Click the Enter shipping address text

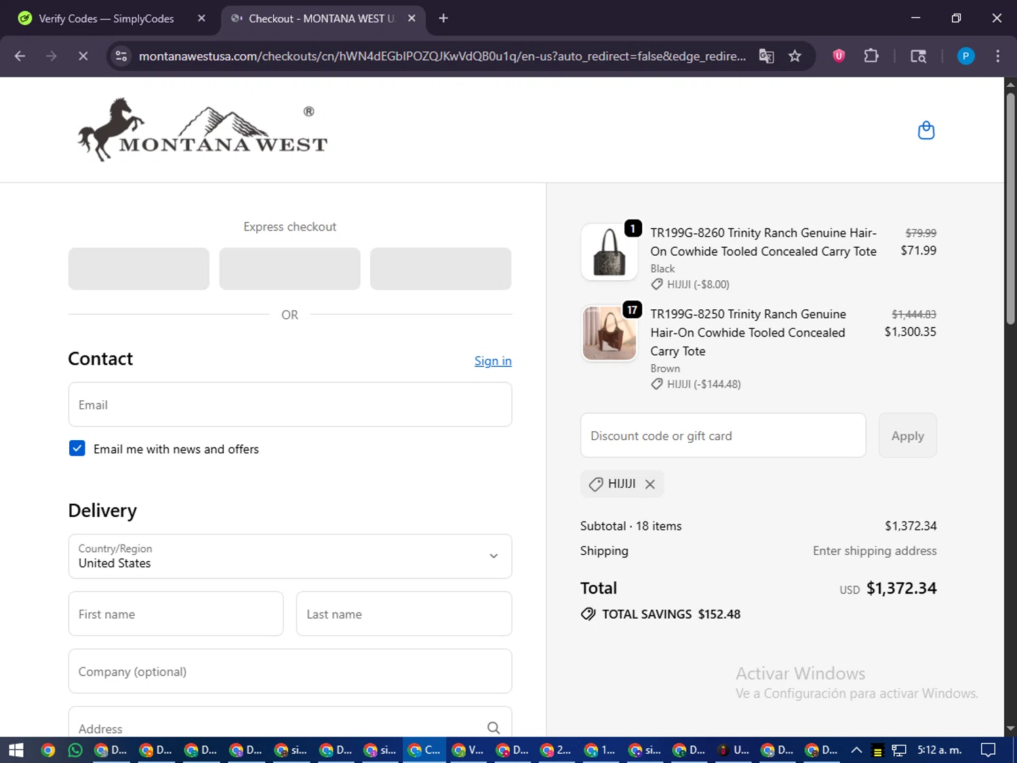(875, 551)
